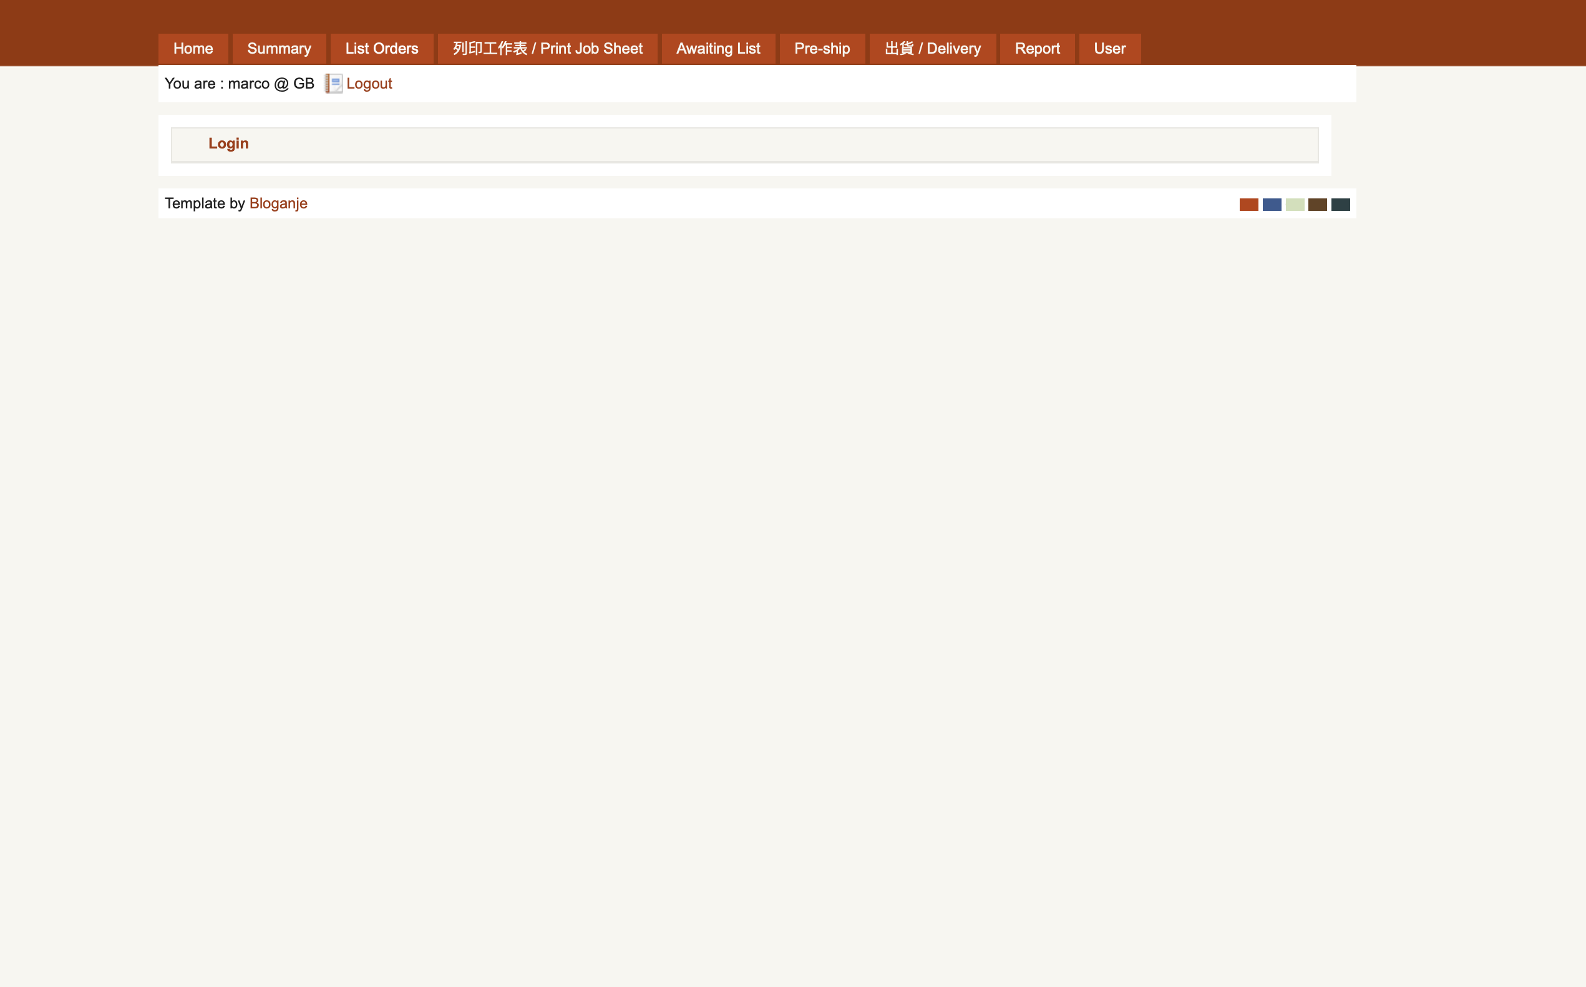Click the Template by footer text
This screenshot has height=987, width=1586.
point(204,203)
